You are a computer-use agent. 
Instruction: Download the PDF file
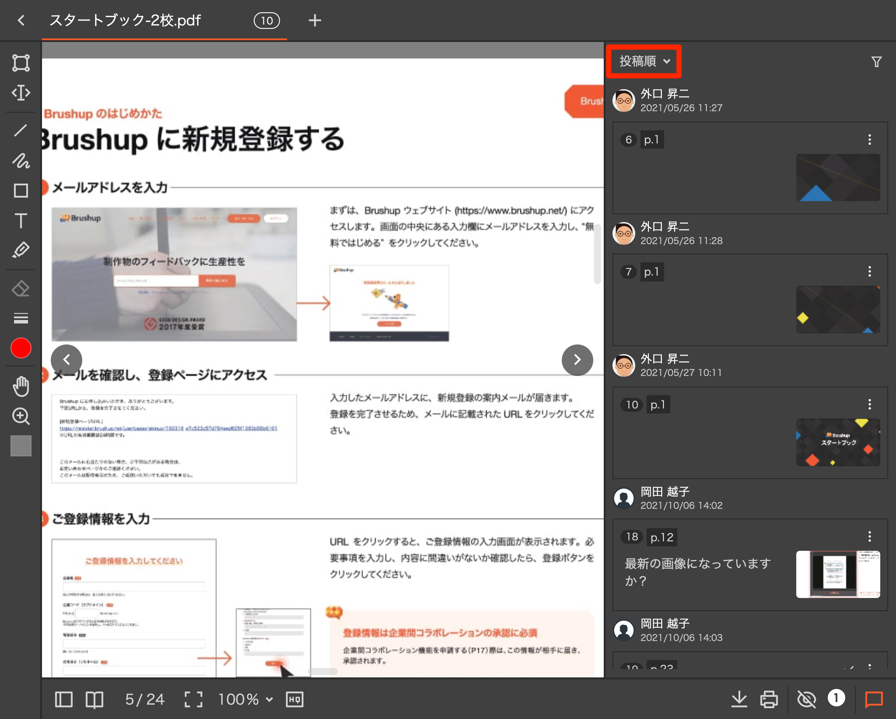pyautogui.click(x=739, y=699)
